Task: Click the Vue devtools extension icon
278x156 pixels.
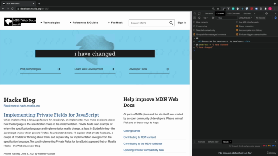Action: point(228,9)
